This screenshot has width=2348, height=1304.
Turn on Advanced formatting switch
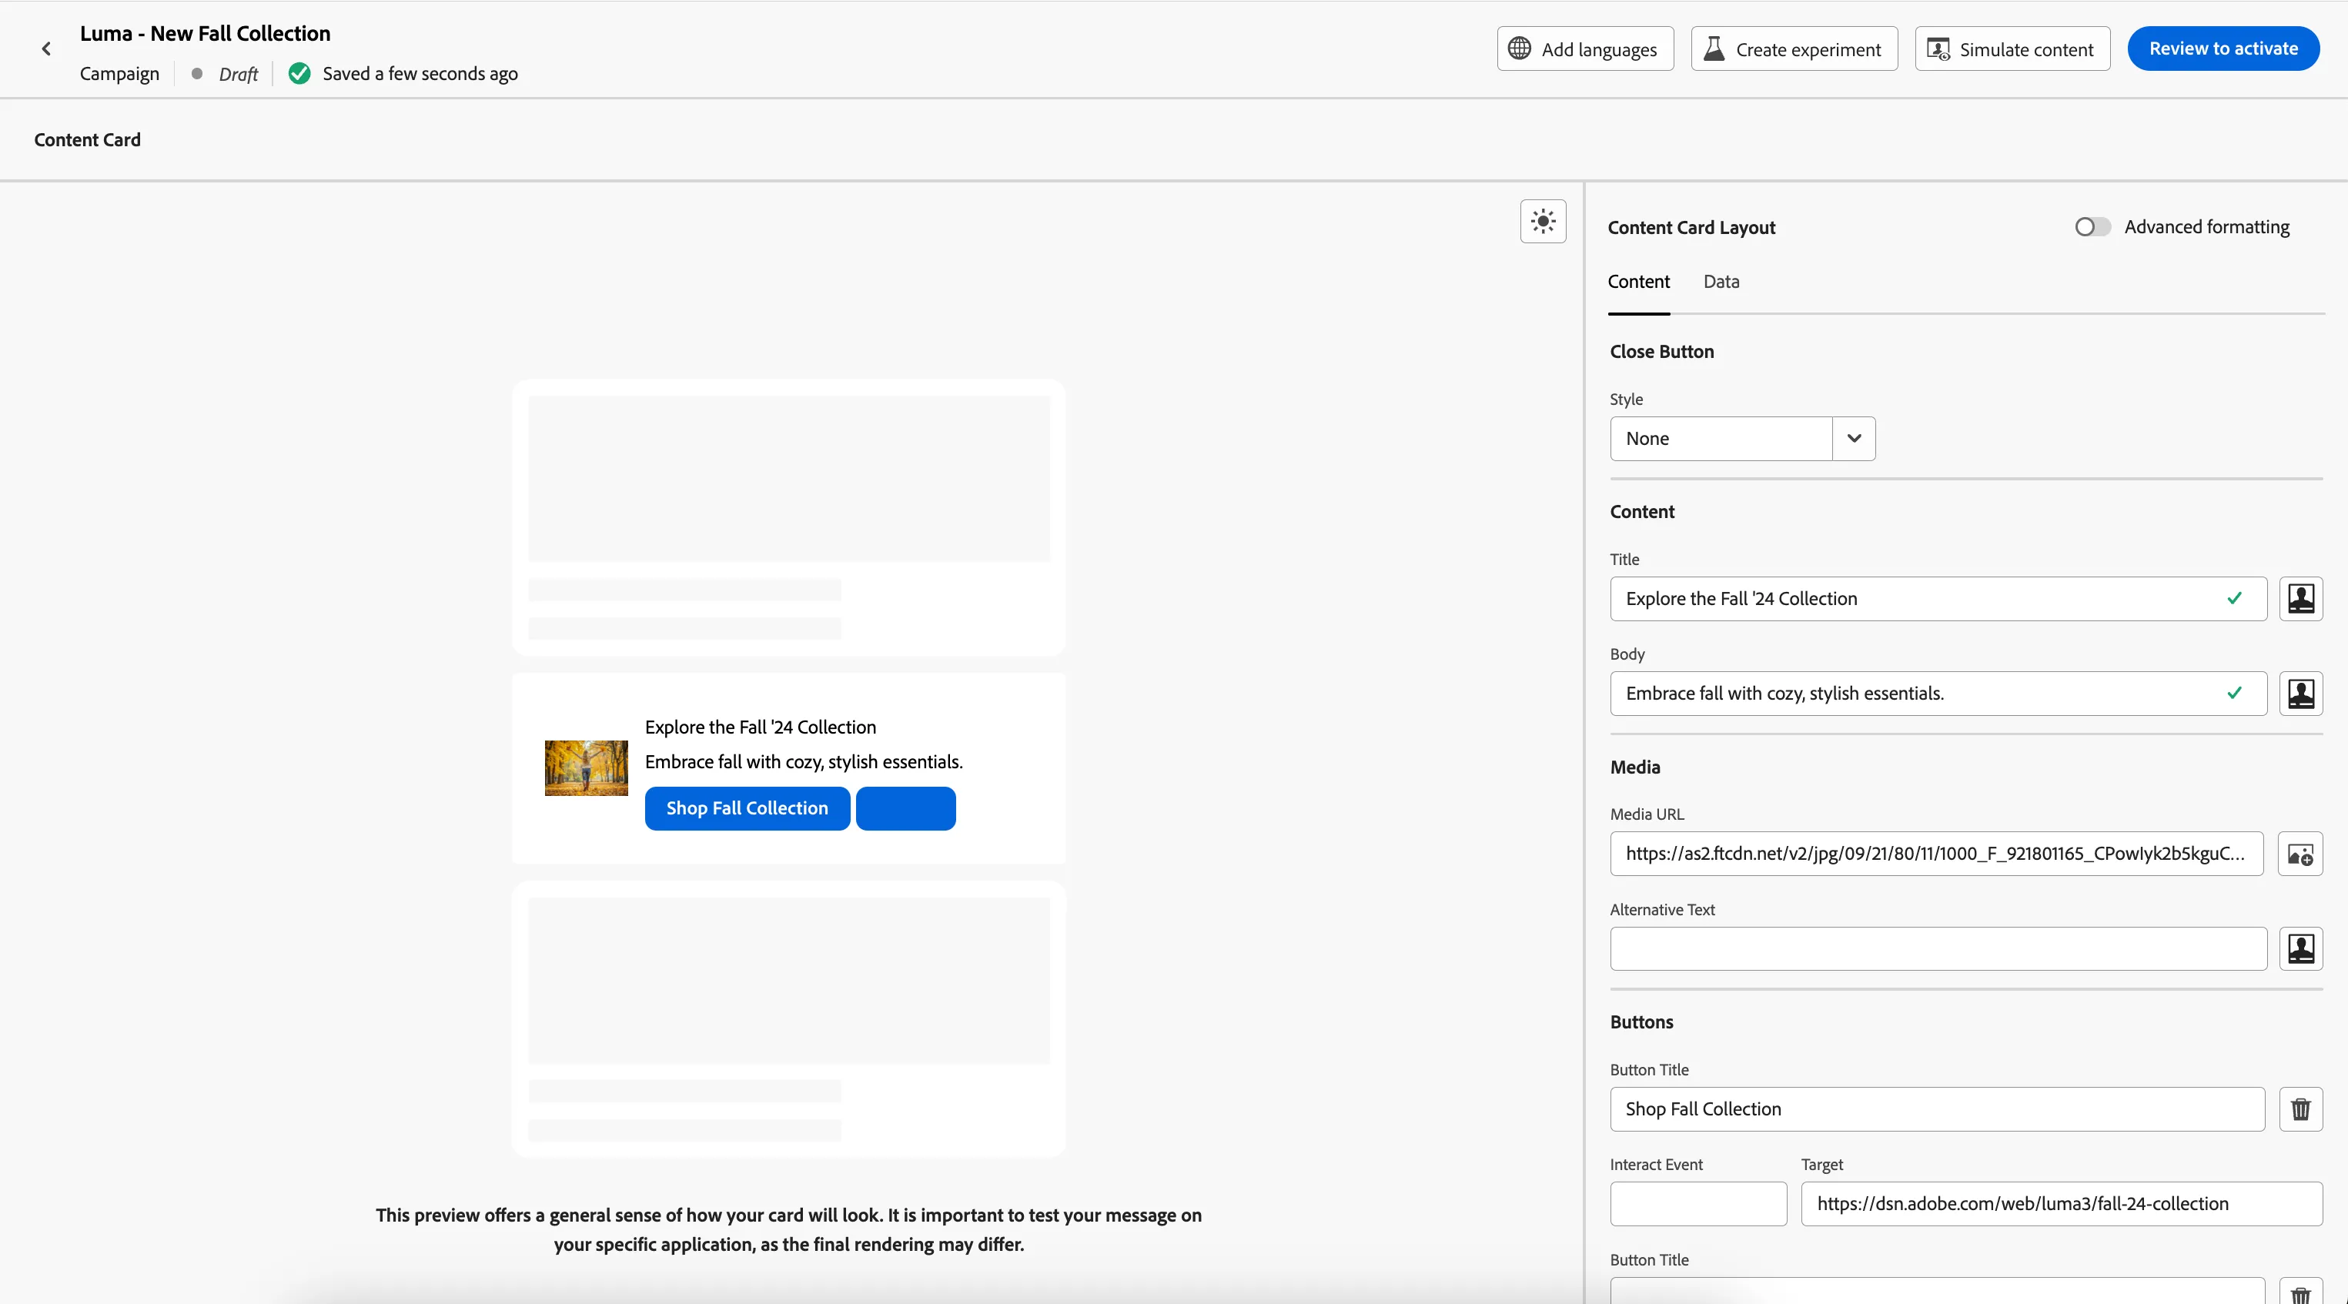click(2092, 227)
